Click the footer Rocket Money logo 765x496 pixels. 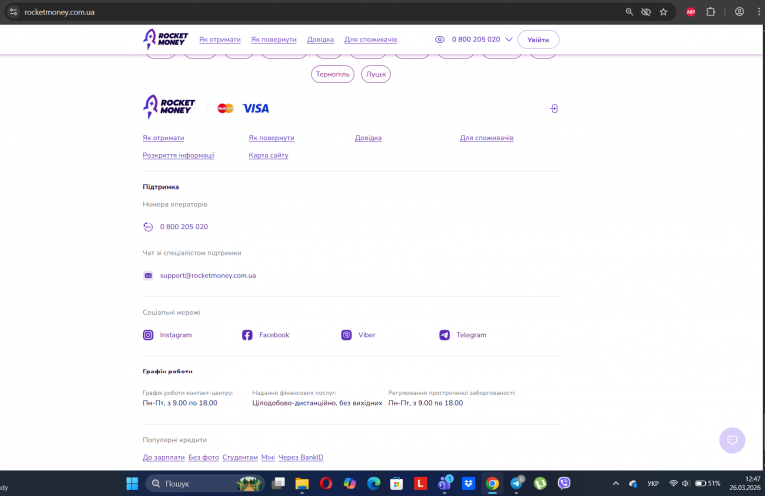(x=169, y=107)
